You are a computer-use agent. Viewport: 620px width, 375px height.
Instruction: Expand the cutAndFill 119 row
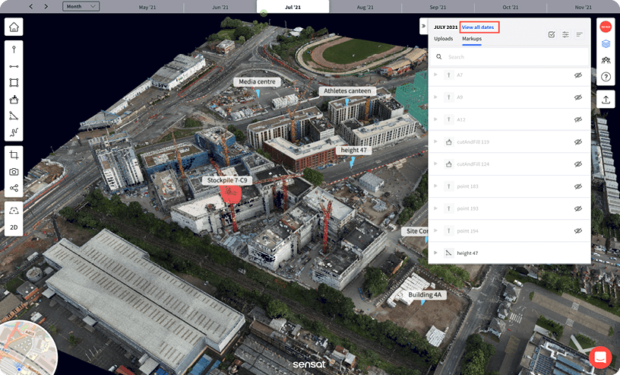click(435, 141)
